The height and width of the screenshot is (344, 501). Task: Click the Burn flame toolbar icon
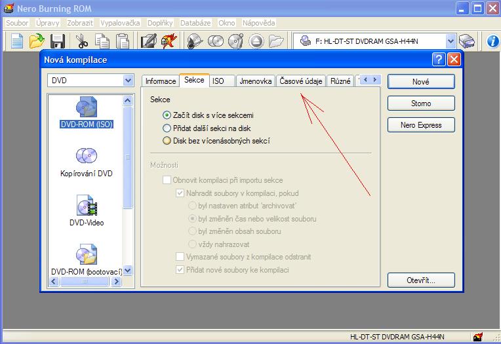coord(169,41)
